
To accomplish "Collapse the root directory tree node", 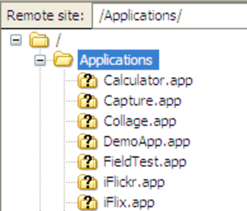I will [16, 40].
